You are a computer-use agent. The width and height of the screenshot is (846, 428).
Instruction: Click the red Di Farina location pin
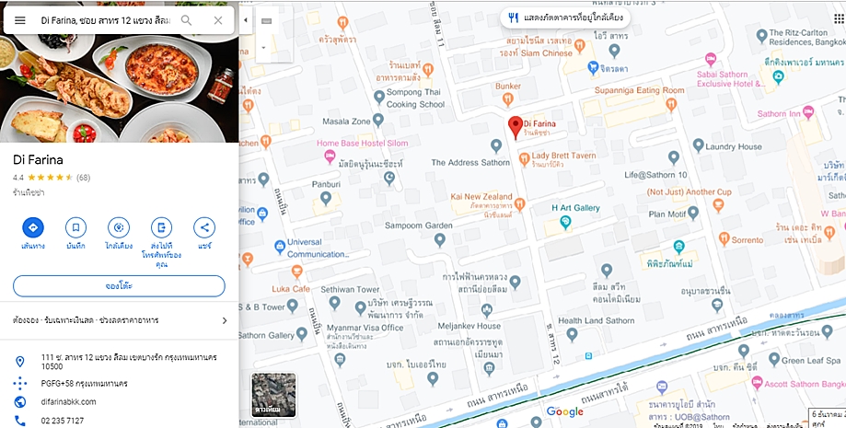[516, 128]
